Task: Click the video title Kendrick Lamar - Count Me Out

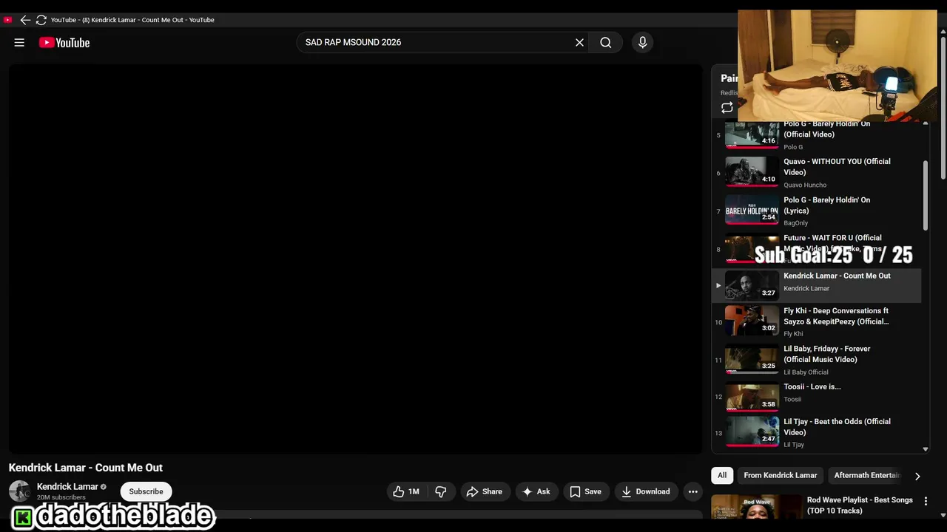Action: pos(86,468)
